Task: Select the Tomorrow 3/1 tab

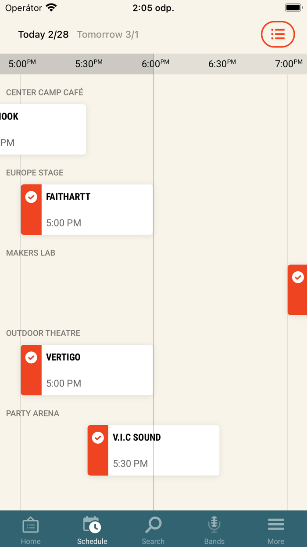Action: [x=108, y=35]
